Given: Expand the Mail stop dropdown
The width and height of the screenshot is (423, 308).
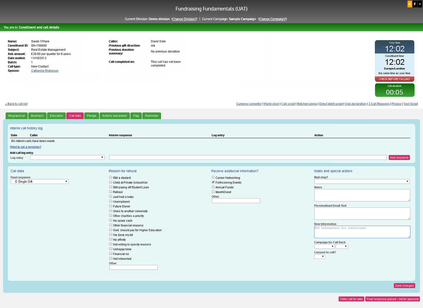Looking at the screenshot, I should (x=362, y=182).
